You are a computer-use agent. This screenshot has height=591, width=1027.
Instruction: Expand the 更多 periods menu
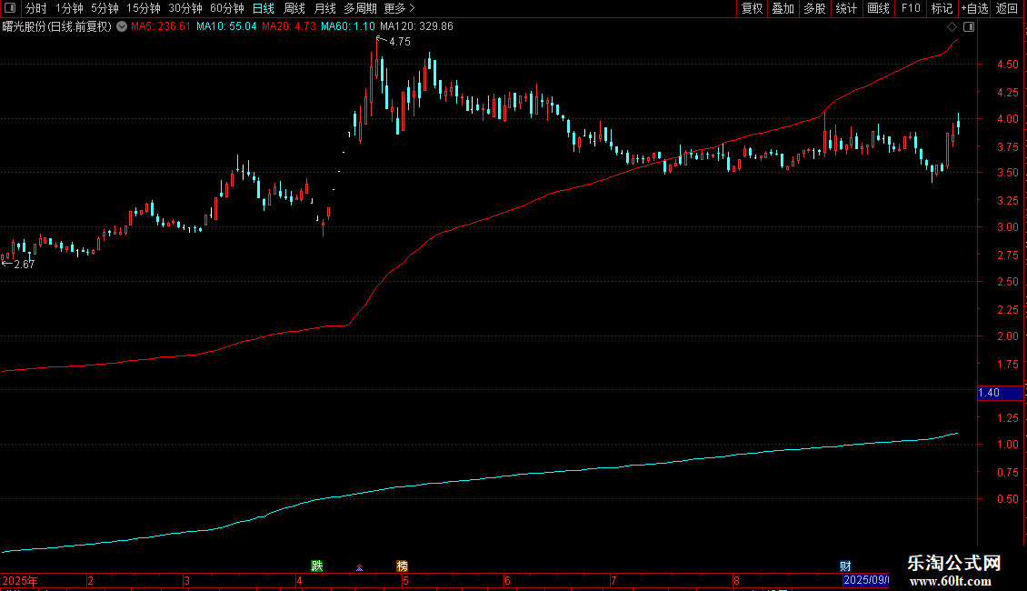click(x=400, y=8)
